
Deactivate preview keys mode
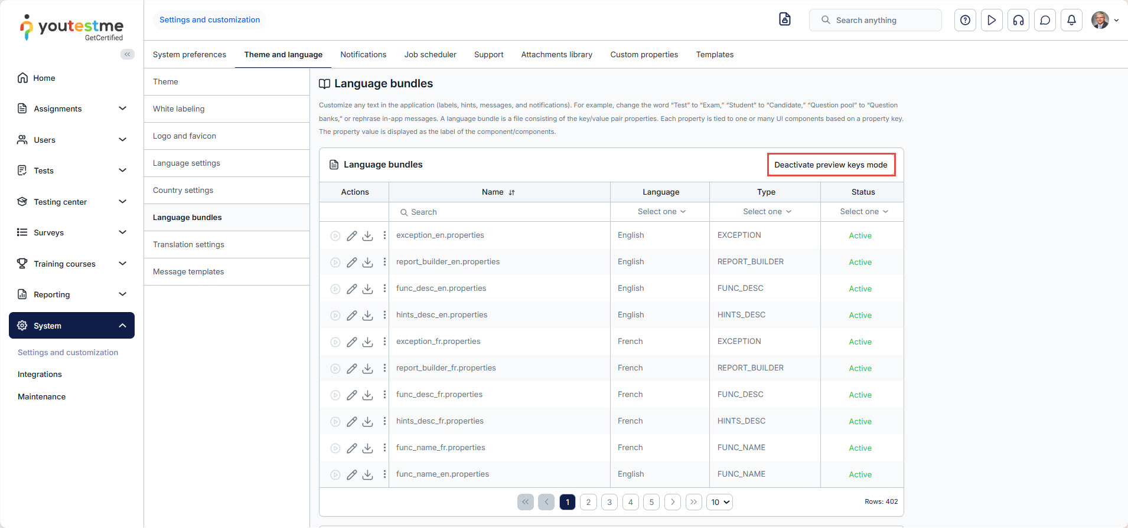830,165
